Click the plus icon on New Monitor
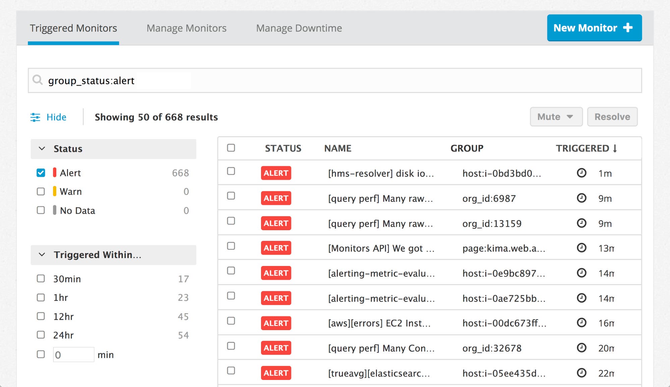670x387 pixels. 628,28
